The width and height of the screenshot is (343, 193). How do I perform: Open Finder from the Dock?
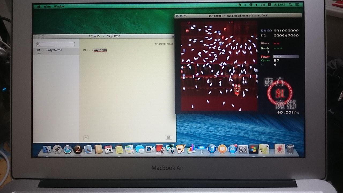(x=47, y=149)
